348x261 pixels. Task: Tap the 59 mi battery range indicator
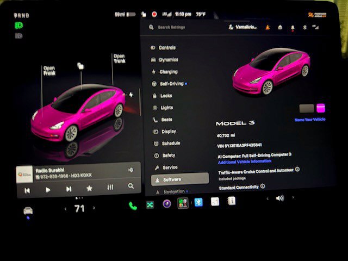[125, 15]
